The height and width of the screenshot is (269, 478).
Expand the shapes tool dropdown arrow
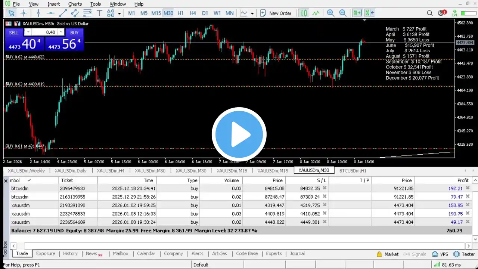coord(119,13)
